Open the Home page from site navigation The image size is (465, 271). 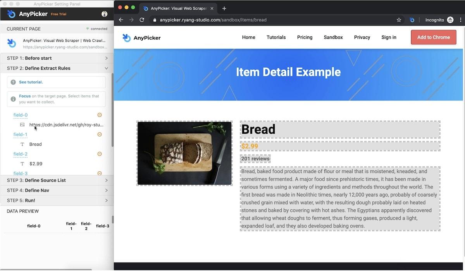pos(249,37)
